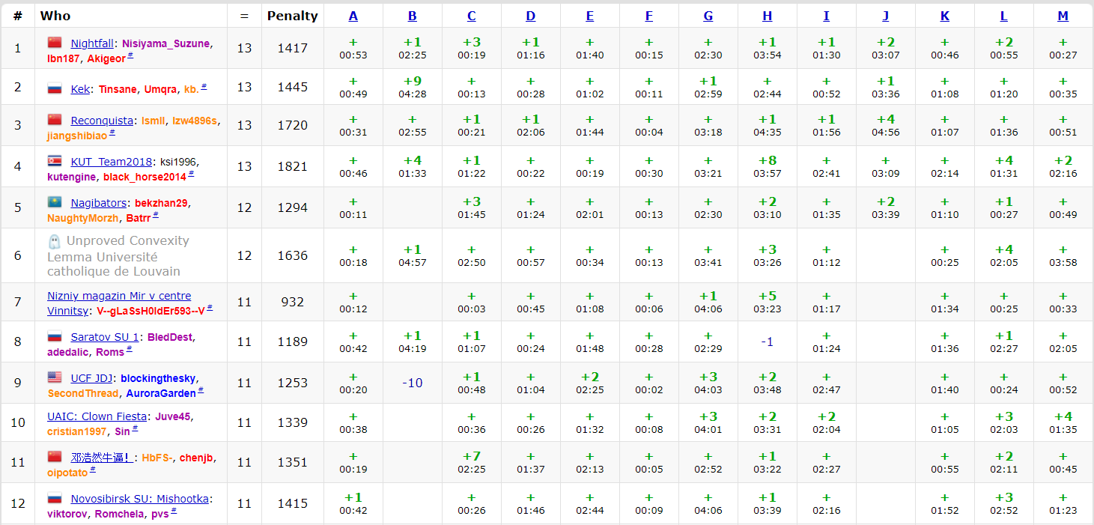This screenshot has height=525, width=1094.
Task: Click the flag icon beside KUT_Team2018
Action: coord(54,161)
